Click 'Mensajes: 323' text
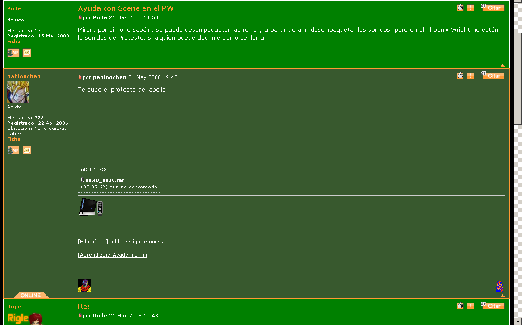Screen dimensions: 522x325 [x=25, y=118]
